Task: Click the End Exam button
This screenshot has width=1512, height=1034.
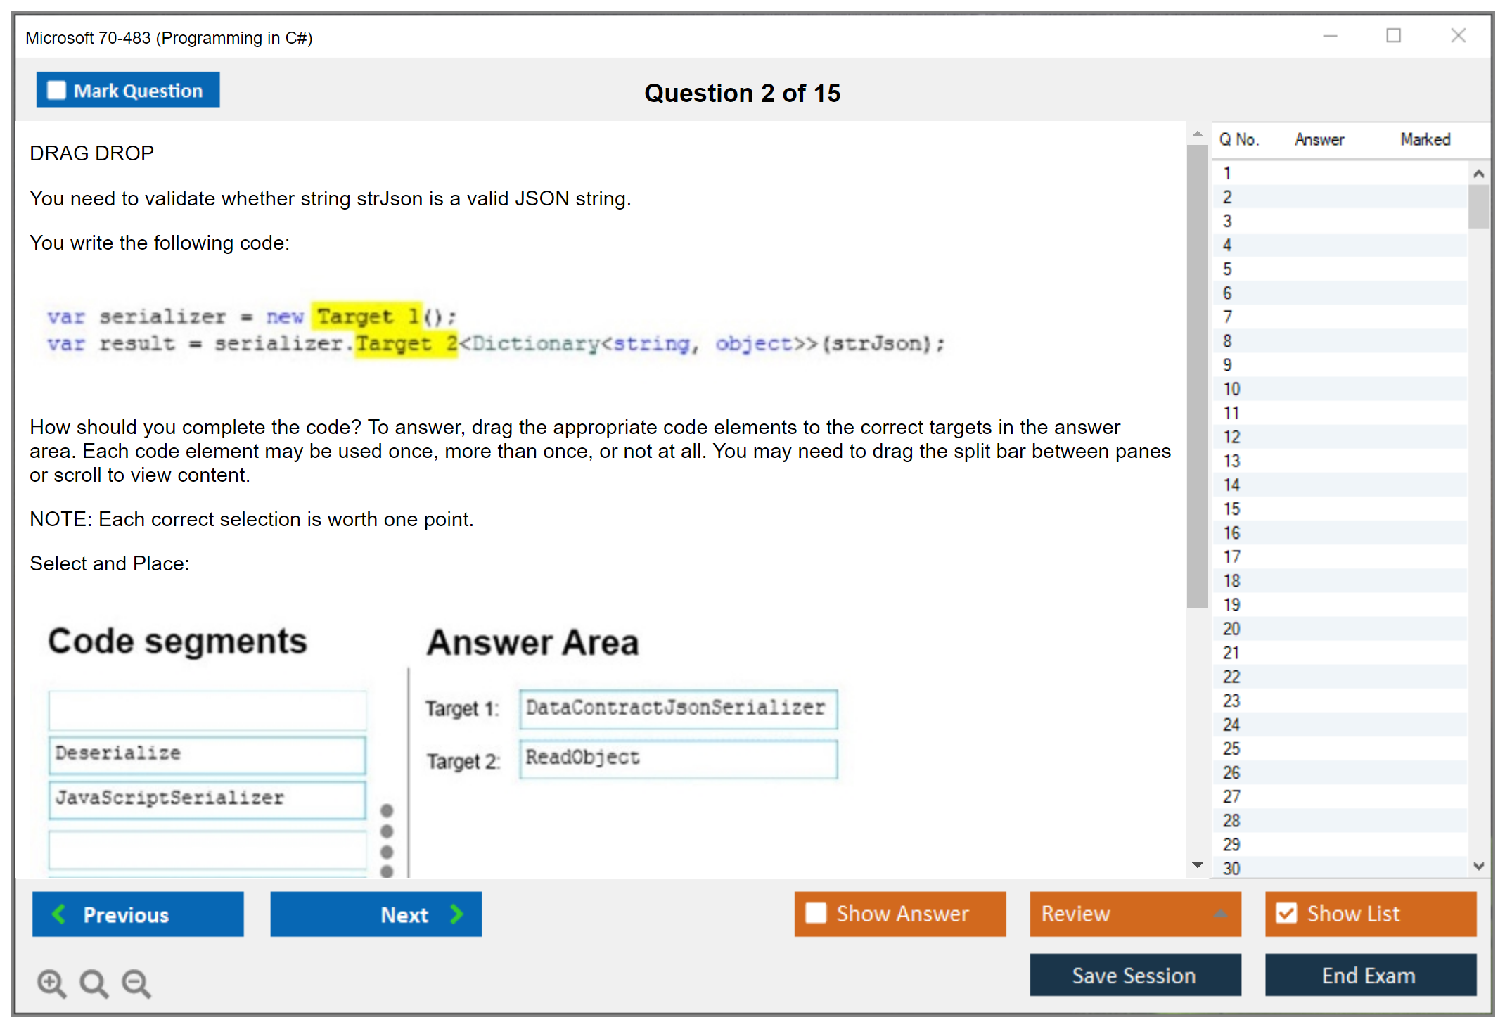Action: [x=1369, y=975]
